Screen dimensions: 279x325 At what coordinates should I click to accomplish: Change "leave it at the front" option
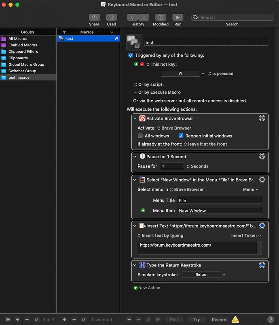click(x=205, y=144)
